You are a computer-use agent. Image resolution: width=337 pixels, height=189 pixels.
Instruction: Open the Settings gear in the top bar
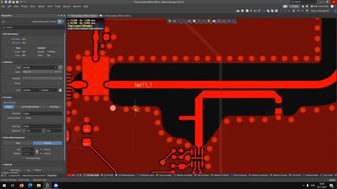(307, 6)
